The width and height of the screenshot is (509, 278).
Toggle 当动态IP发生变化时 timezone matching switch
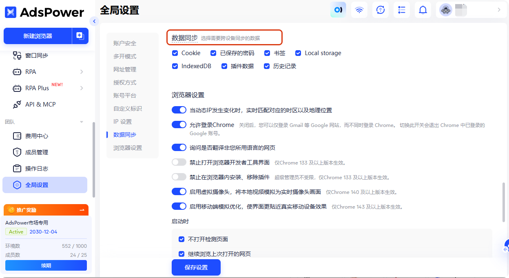click(x=179, y=110)
